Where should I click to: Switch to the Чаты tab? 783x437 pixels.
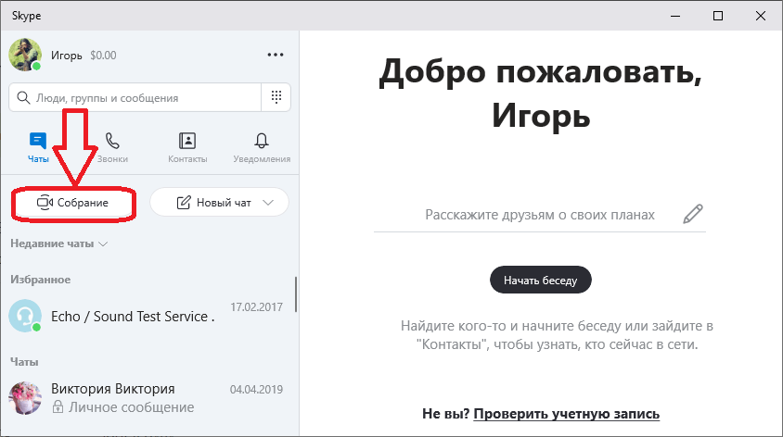tap(37, 147)
